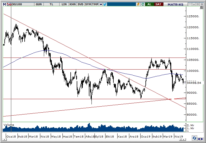This screenshot has width=206, height=143.
Task: Toggle the KHN button
Action: (x=73, y=4)
